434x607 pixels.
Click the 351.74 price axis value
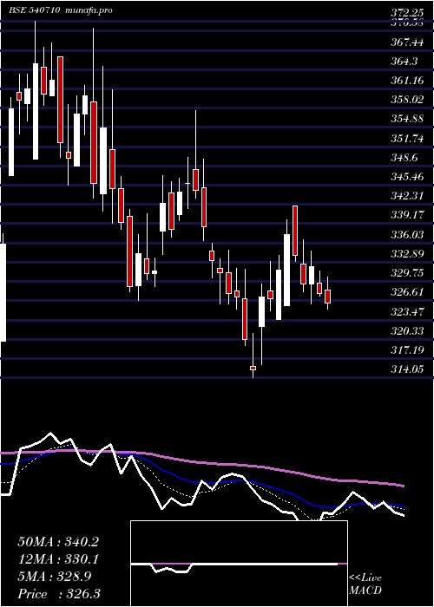click(407, 138)
